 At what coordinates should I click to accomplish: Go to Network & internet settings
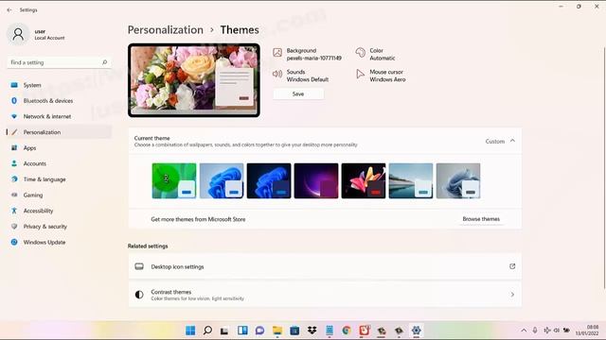coord(59,116)
